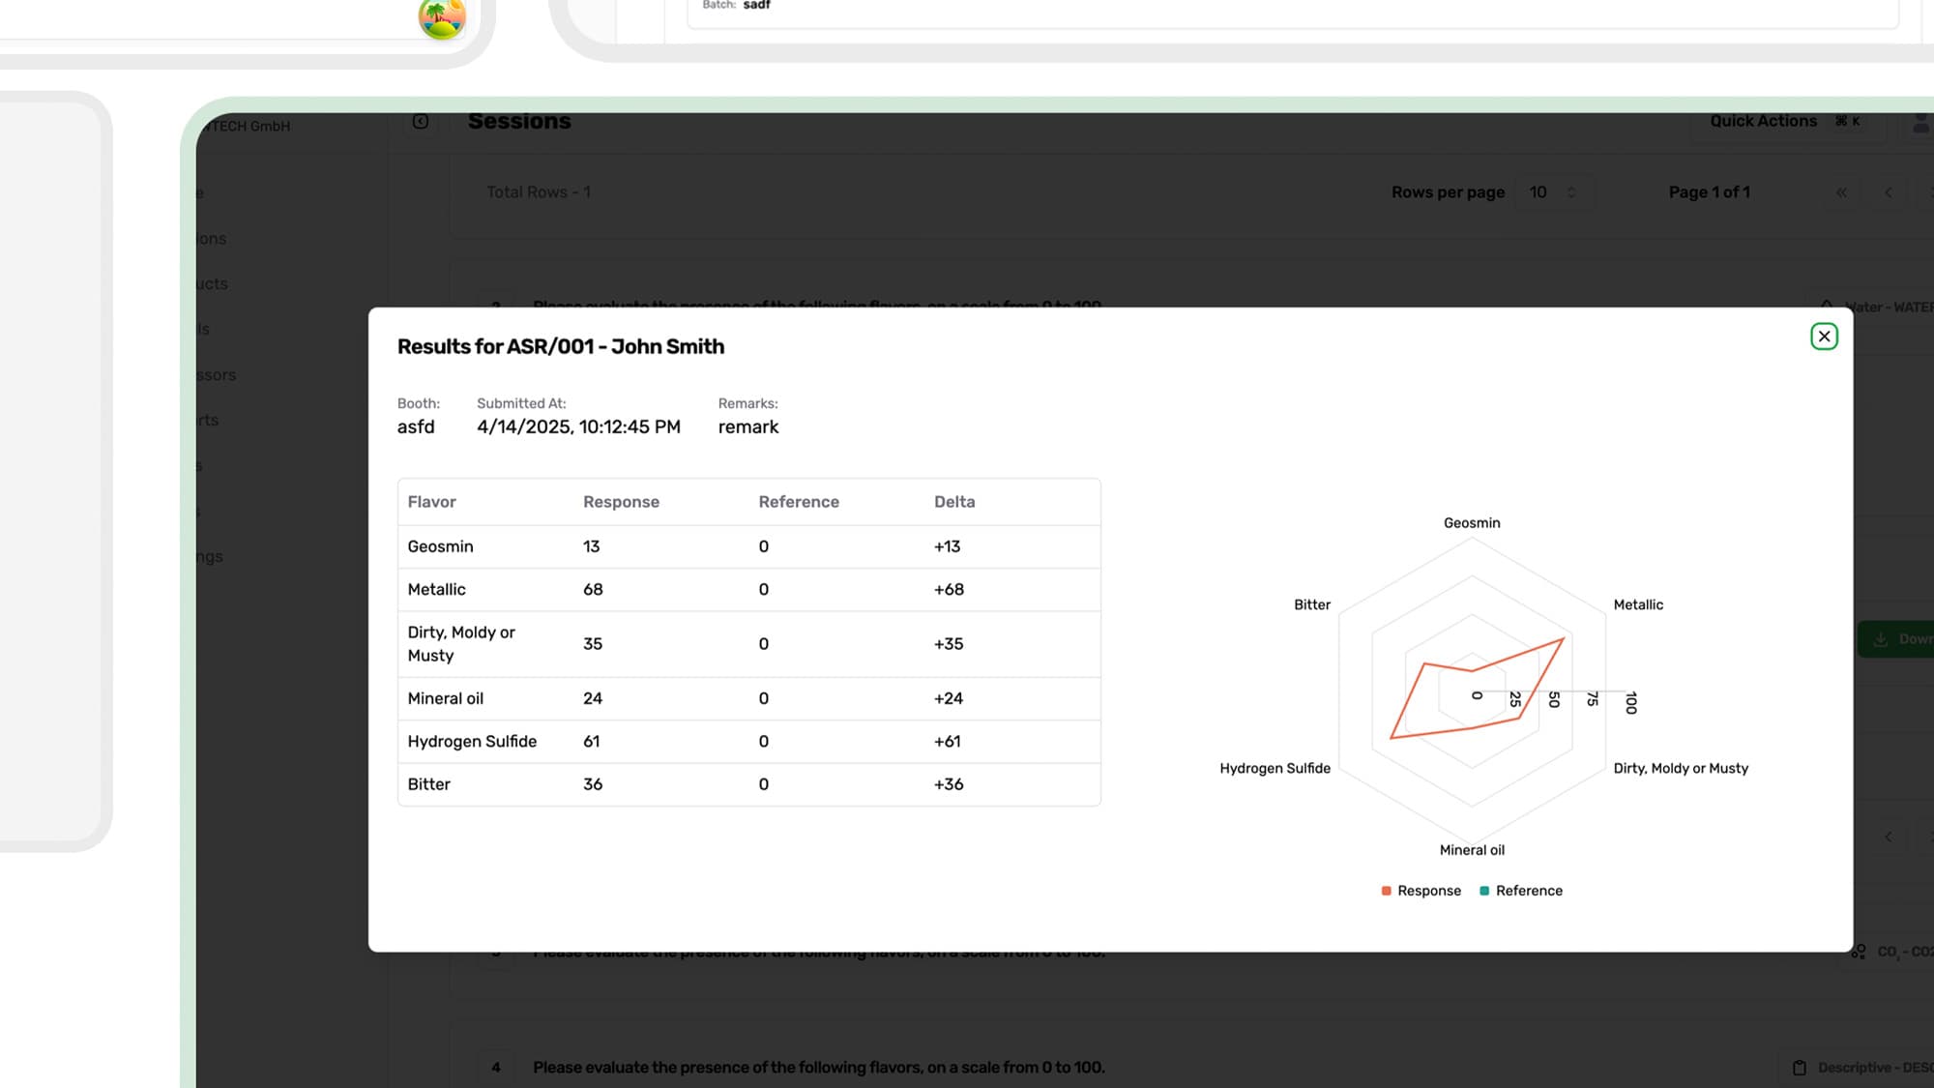Click the download icon on green button
Screen dimensions: 1934x1088
[1881, 639]
